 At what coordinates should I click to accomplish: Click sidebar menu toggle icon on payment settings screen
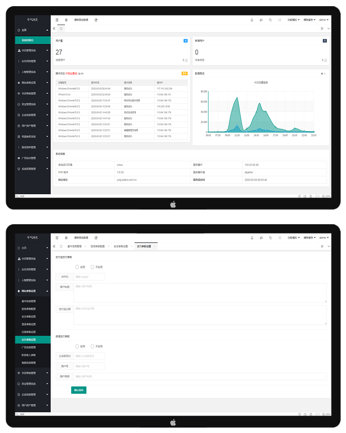[x=57, y=238]
